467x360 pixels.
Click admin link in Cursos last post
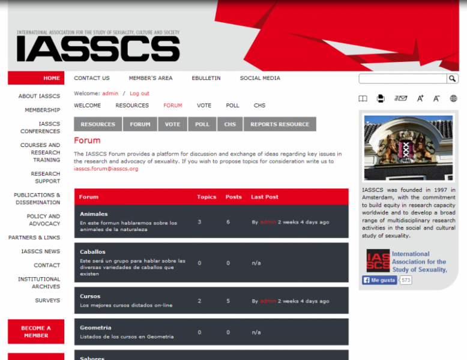coord(268,301)
